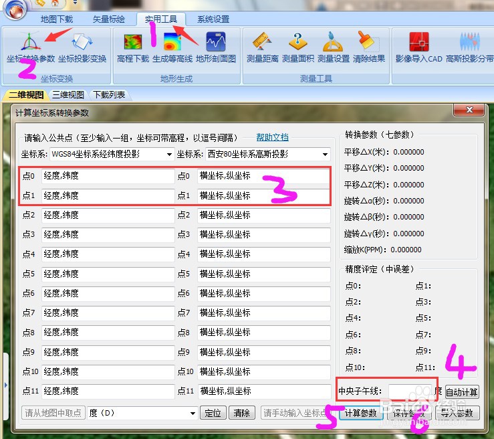494x439 pixels.
Task: Expand the 西安80坐标系高斯投影 target dropdown
Action: pyautogui.click(x=325, y=154)
